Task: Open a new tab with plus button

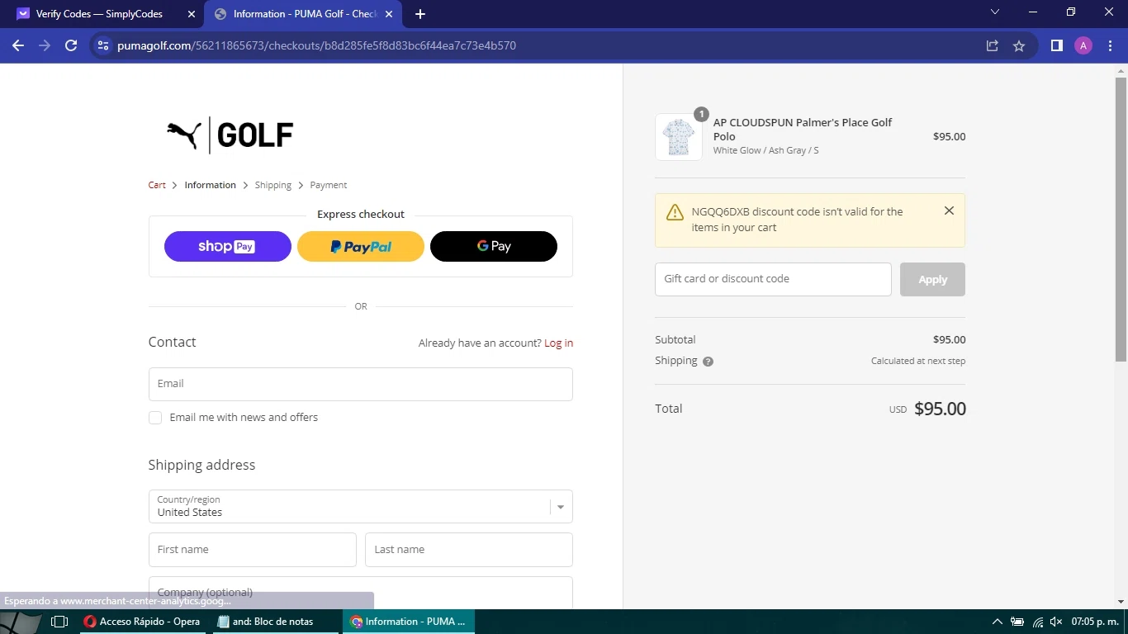Action: tap(420, 14)
